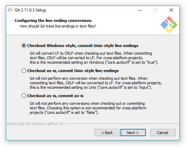Cancel the Git setup
This screenshot has width=187, height=148.
[163, 132]
